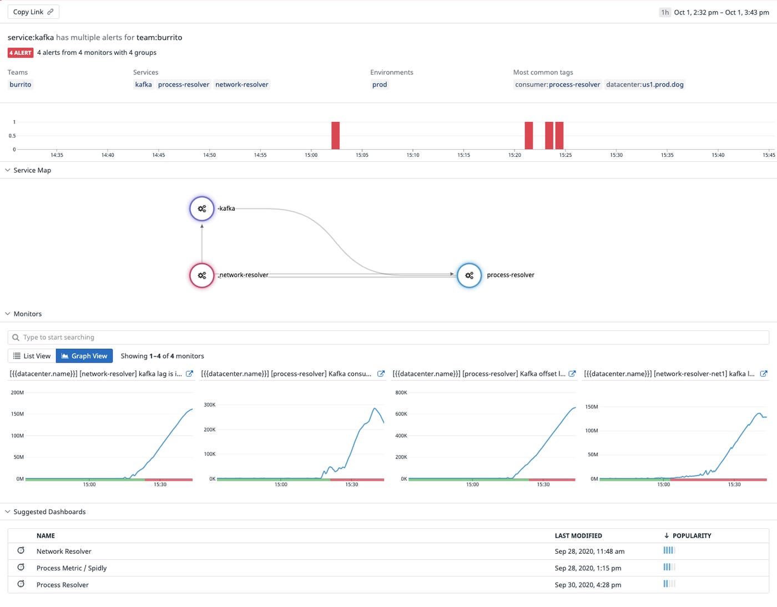Click the first red alert bar in timeline
This screenshot has width=777, height=607.
(335, 135)
